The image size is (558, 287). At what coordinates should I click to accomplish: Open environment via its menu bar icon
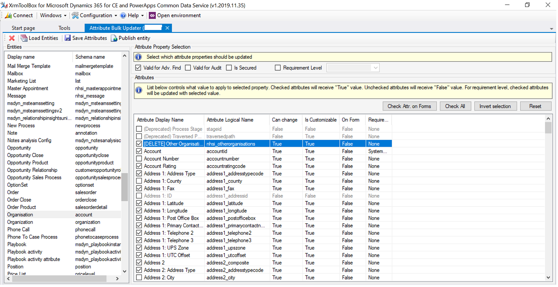152,15
